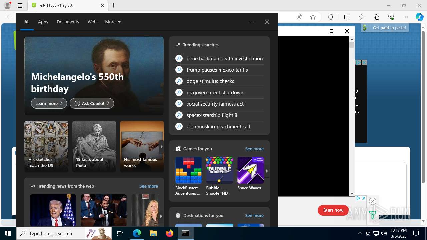
Task: Advance Michelangelo cards carousel arrow
Action: tap(161, 147)
